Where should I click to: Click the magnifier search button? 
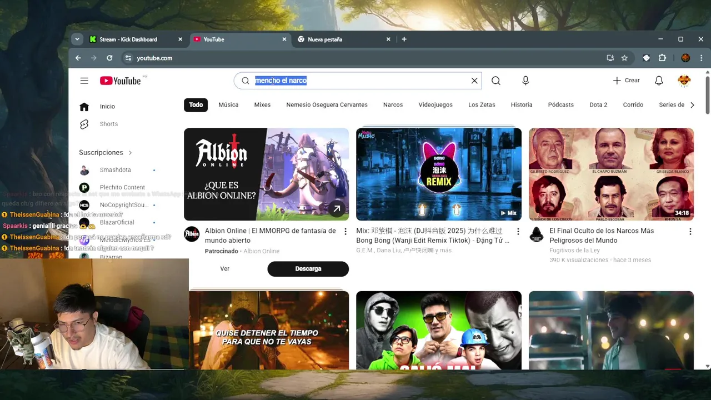tap(496, 81)
